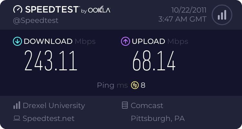Select the 243.11 download result
Screen dimensions: 242x129
(51, 61)
